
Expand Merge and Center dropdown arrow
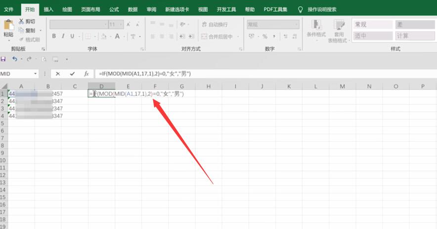238,37
